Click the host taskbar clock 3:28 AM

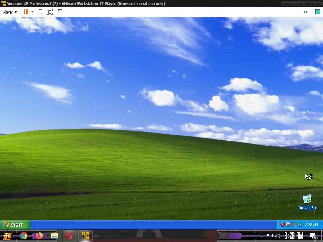[x=294, y=236]
